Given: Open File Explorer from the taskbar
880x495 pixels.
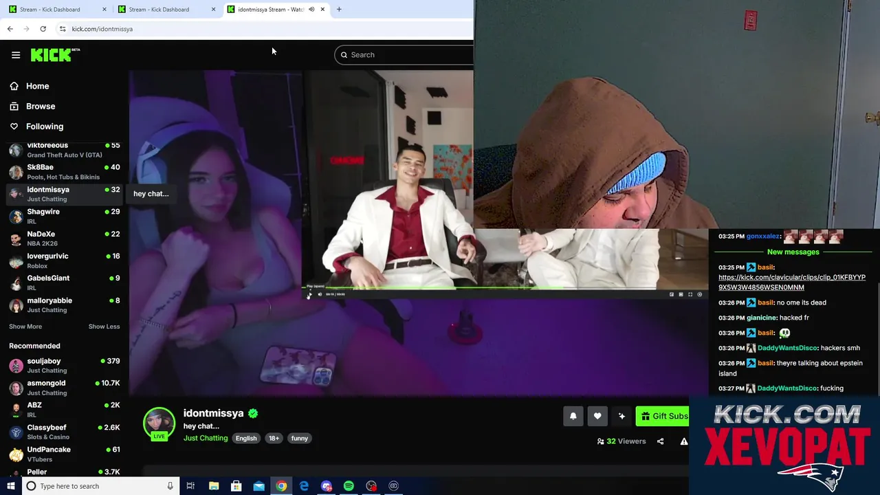Looking at the screenshot, I should [214, 486].
